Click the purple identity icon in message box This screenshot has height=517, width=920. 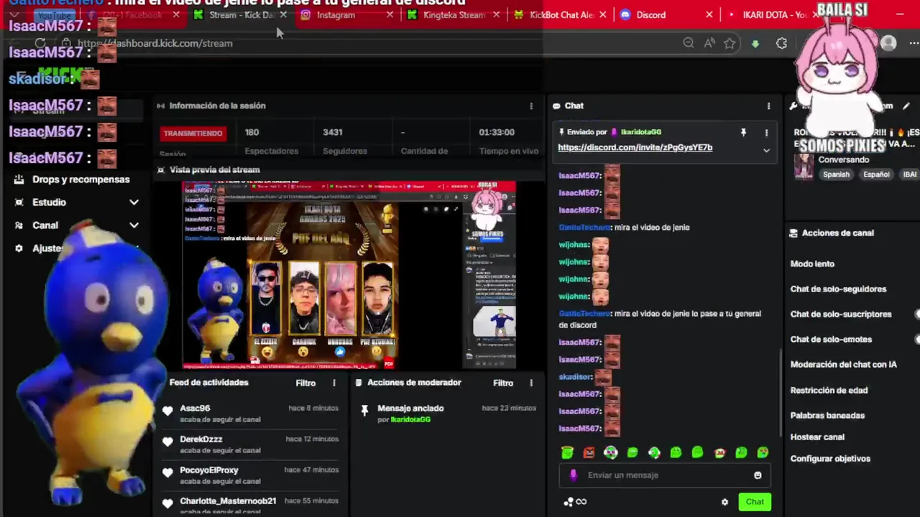point(573,475)
